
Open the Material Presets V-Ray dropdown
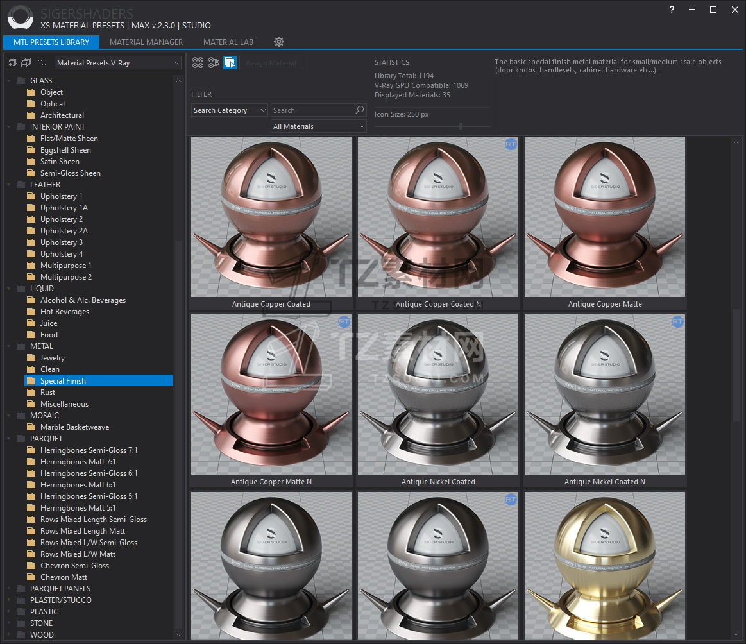(x=118, y=63)
